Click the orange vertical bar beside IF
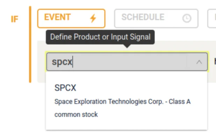Image resolution: width=216 pixels, height=134 pixels. (30, 44)
